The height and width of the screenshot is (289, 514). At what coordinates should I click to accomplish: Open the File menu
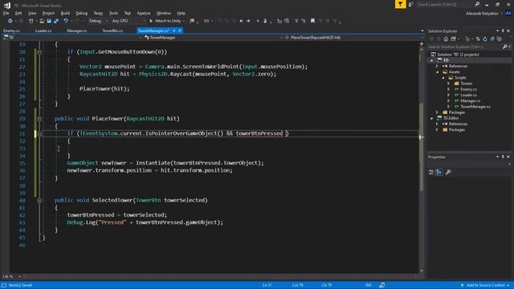click(6, 13)
